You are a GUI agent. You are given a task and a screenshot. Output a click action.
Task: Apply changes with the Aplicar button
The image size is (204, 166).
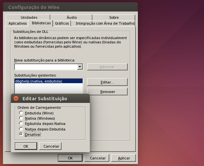point(123,158)
